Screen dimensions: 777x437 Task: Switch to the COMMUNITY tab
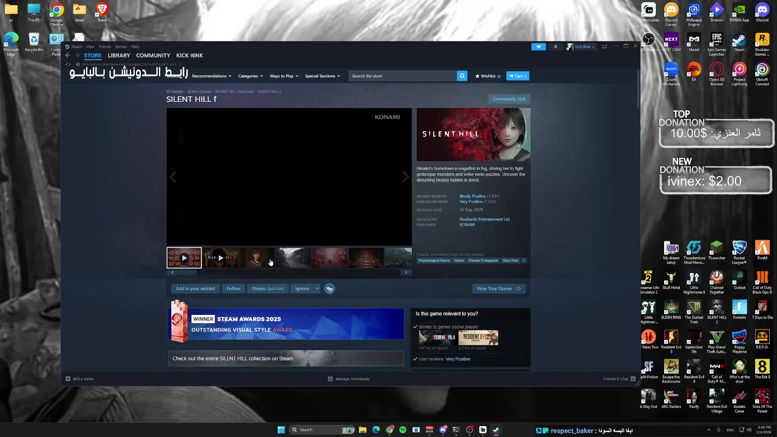pos(153,55)
